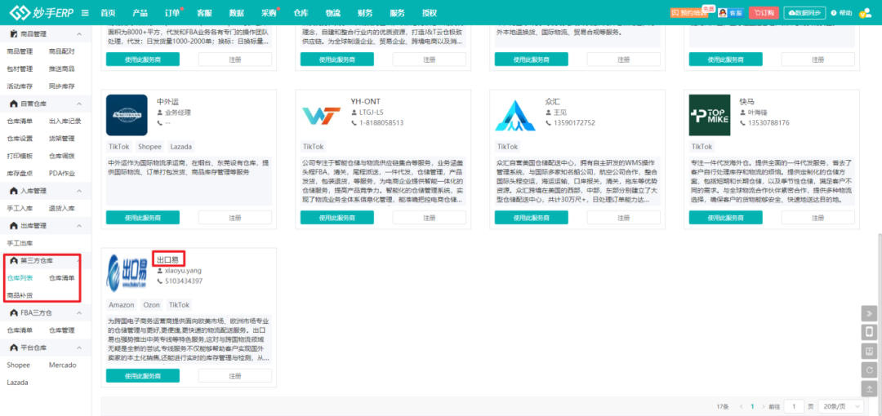Click the 妙手ERP logo

[42, 12]
